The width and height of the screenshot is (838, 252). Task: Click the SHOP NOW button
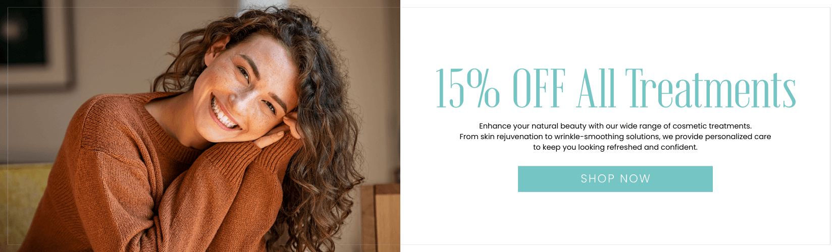click(x=615, y=179)
